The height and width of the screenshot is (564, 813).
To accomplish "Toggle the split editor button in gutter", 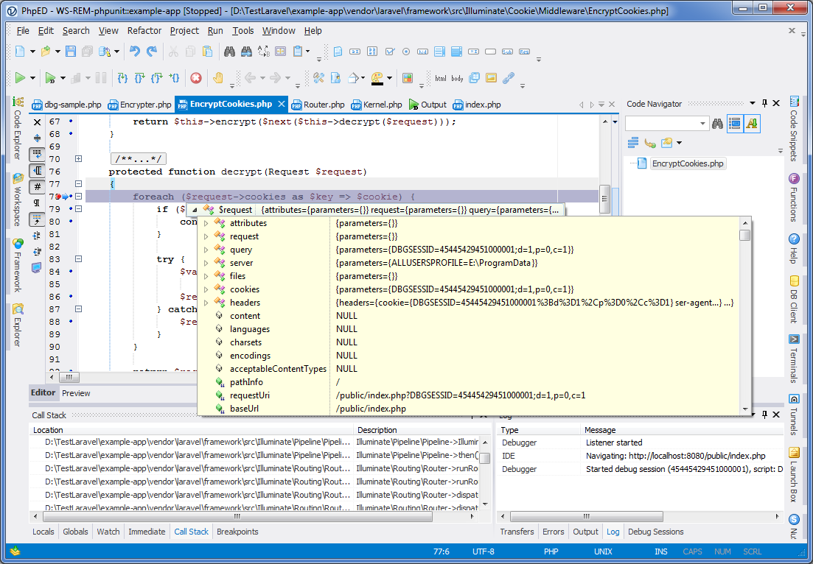I will coord(37,138).
